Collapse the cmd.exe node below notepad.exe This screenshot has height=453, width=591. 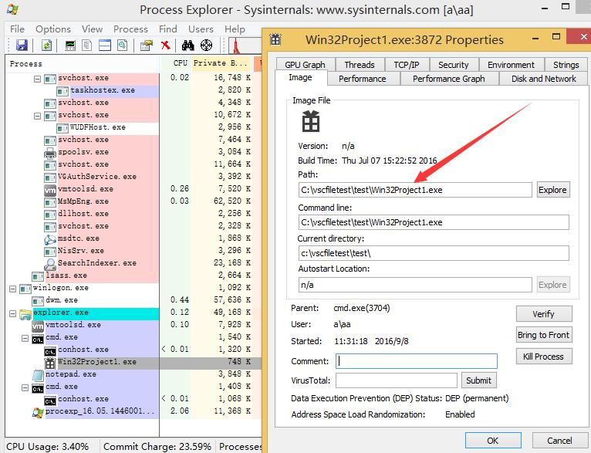tap(25, 387)
